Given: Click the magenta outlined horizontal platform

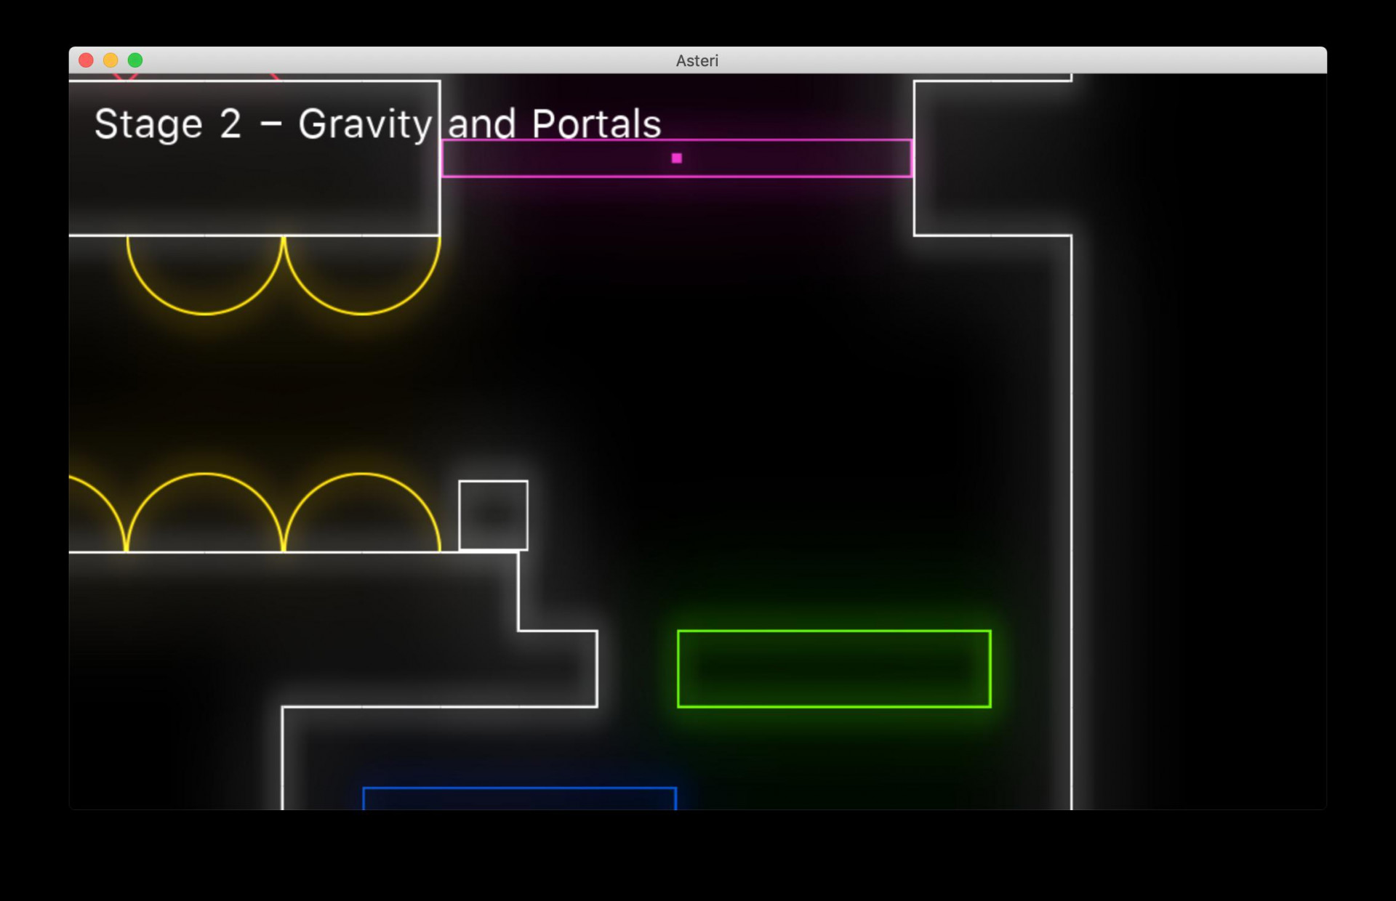Looking at the screenshot, I should click(676, 158).
